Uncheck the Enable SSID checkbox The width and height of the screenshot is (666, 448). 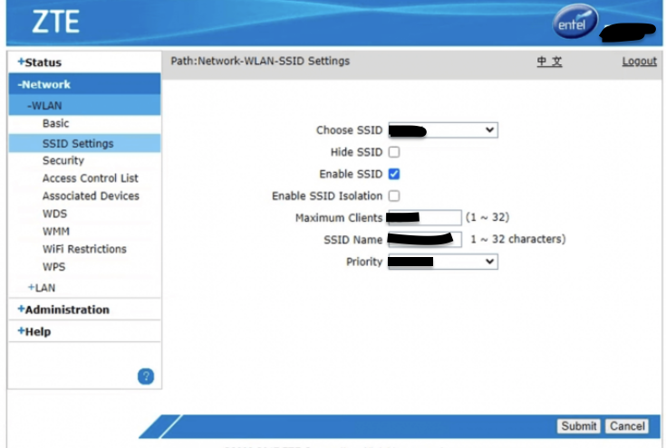tap(394, 174)
